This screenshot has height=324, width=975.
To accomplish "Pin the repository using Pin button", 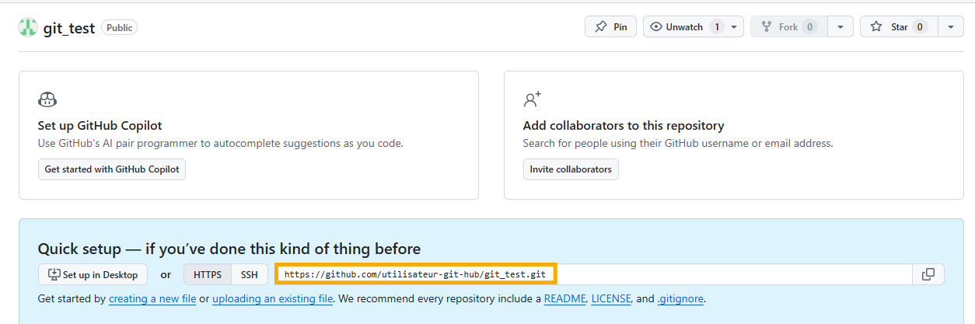I will tap(610, 27).
